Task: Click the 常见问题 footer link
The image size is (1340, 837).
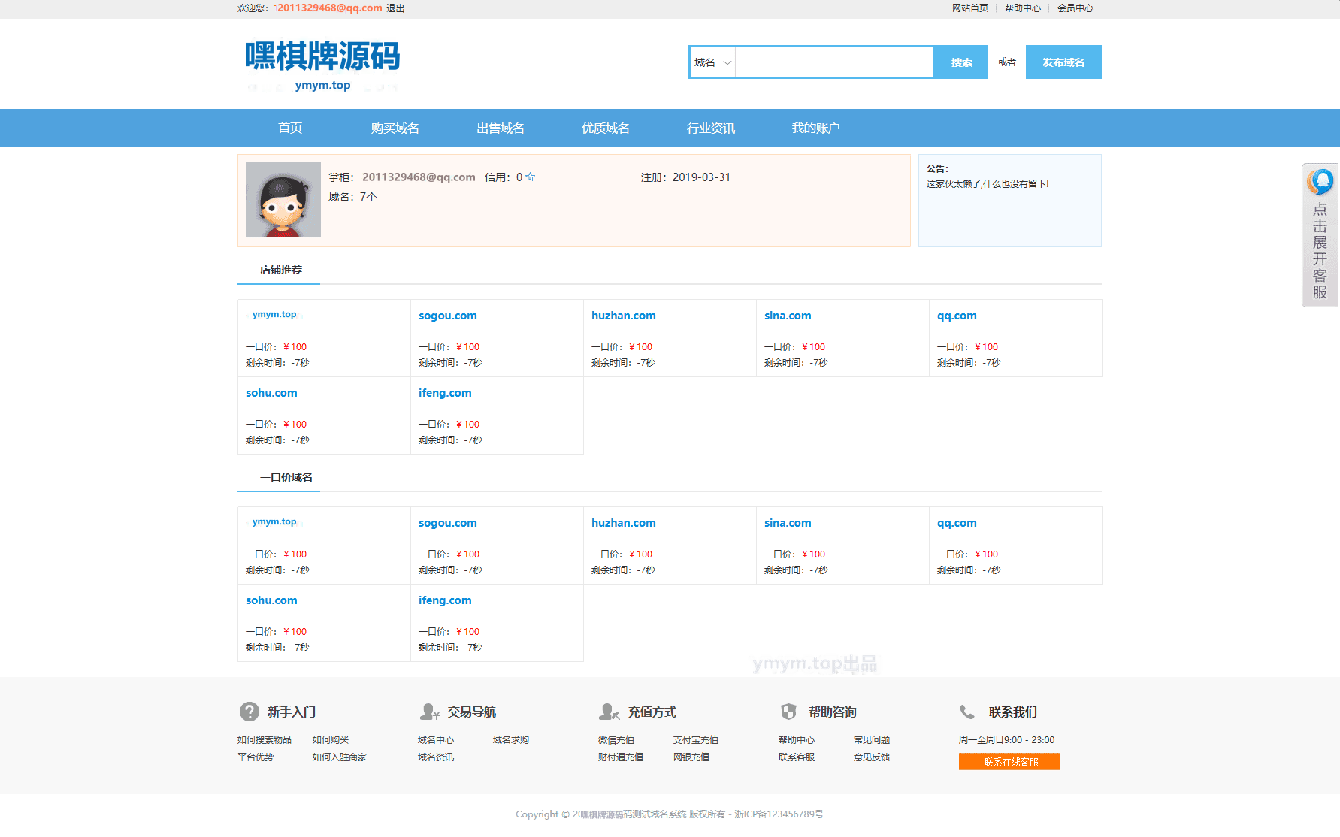Action: (872, 740)
